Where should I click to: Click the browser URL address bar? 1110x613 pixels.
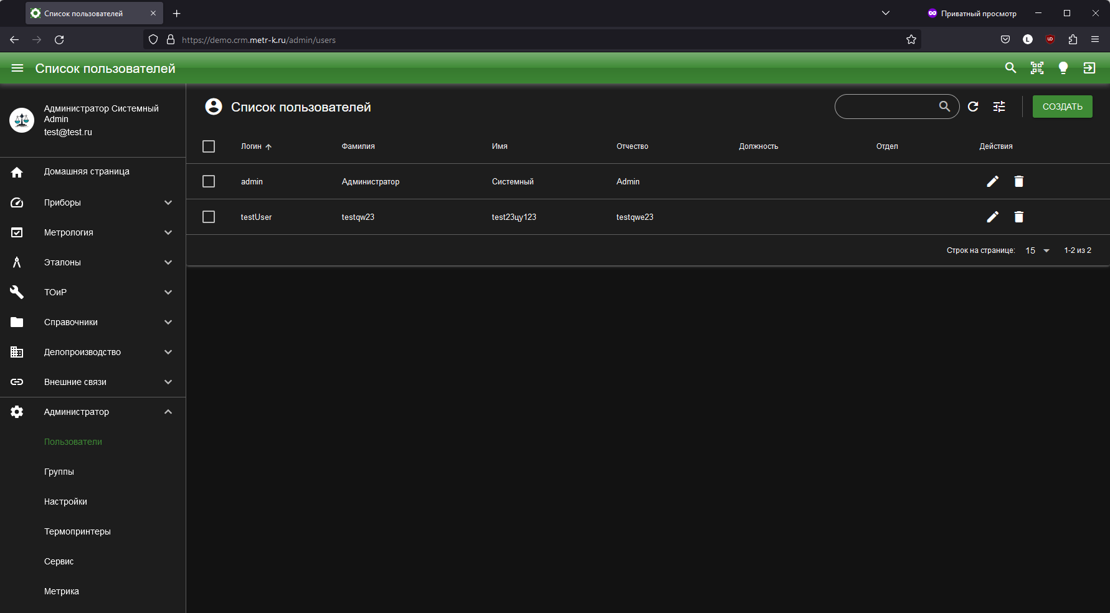click(x=533, y=40)
